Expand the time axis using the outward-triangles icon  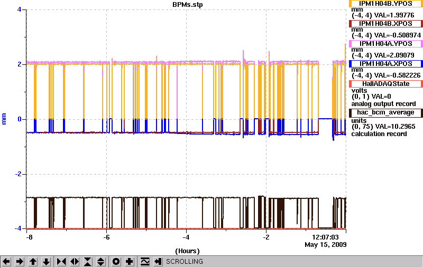click(75, 262)
